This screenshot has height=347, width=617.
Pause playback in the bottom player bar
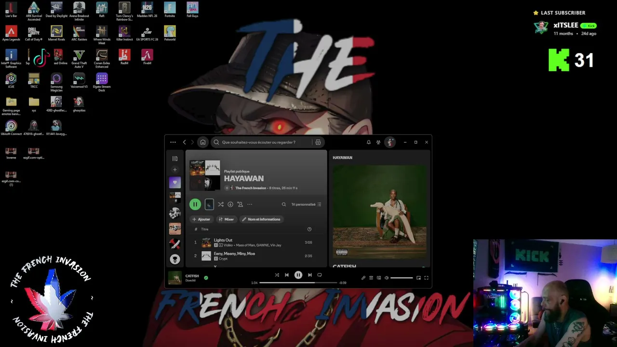(298, 275)
